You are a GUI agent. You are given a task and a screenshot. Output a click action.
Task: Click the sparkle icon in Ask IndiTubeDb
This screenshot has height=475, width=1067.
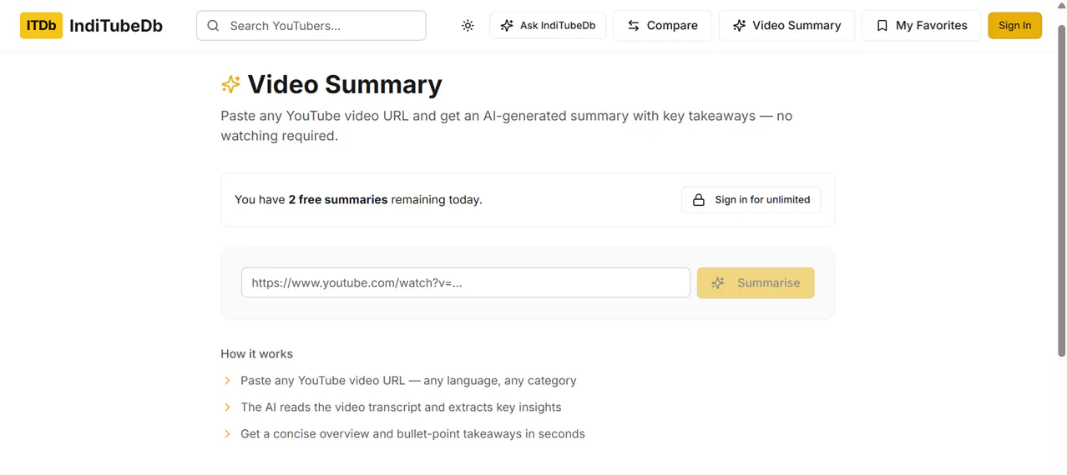pos(507,26)
